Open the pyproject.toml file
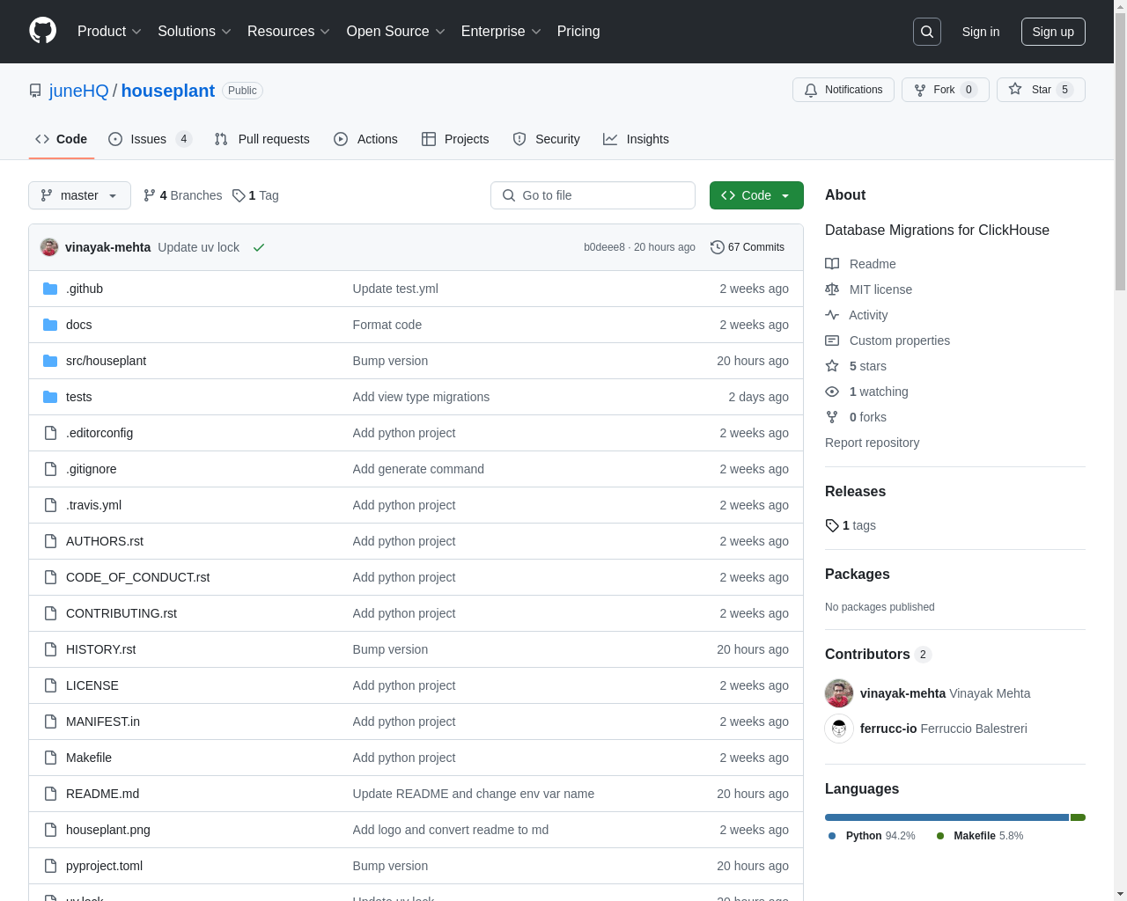1127x901 pixels. pyautogui.click(x=104, y=866)
